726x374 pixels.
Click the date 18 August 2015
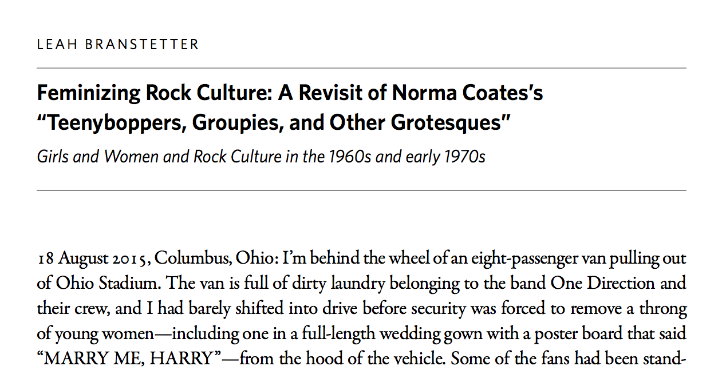94,259
